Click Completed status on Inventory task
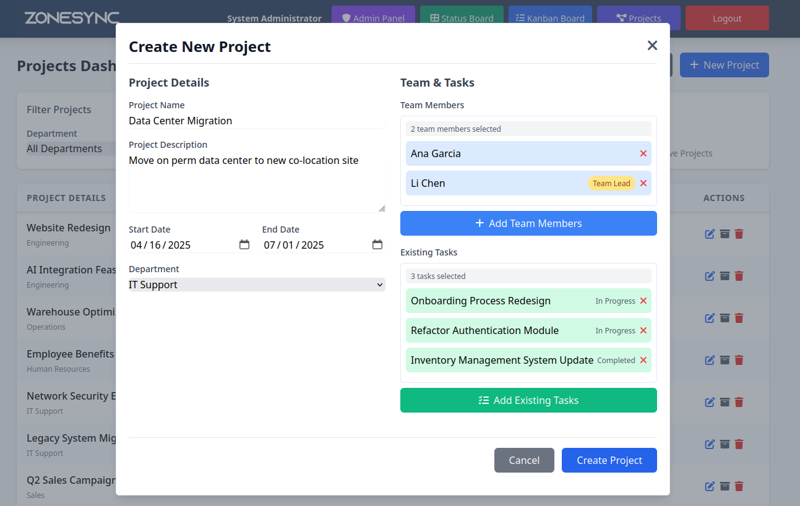 tap(616, 360)
